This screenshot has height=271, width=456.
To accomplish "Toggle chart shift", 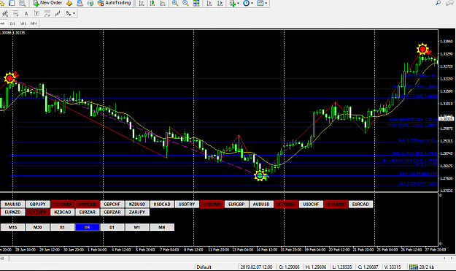I will click(x=220, y=3).
